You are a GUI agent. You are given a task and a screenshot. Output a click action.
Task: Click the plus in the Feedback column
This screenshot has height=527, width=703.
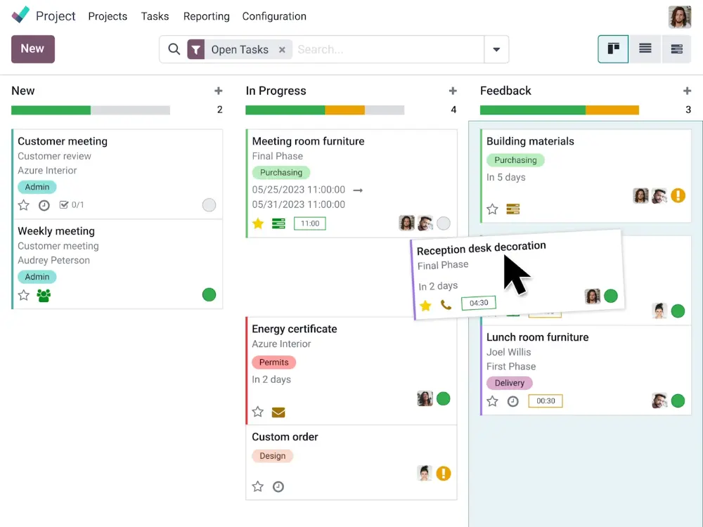[x=687, y=91]
